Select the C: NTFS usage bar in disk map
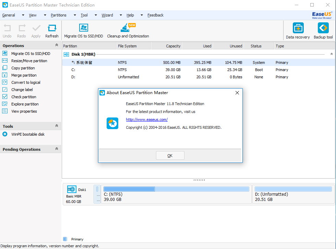Viewport: 336px width, 249px height. [176, 189]
